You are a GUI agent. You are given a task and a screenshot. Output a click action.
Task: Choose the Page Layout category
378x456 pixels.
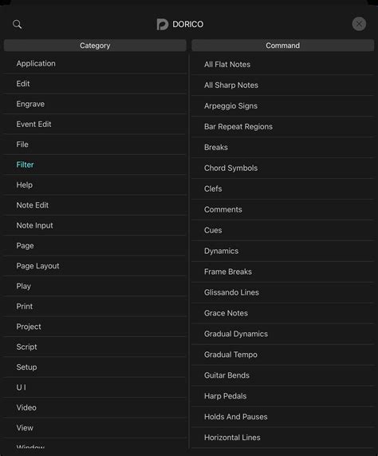coord(95,266)
